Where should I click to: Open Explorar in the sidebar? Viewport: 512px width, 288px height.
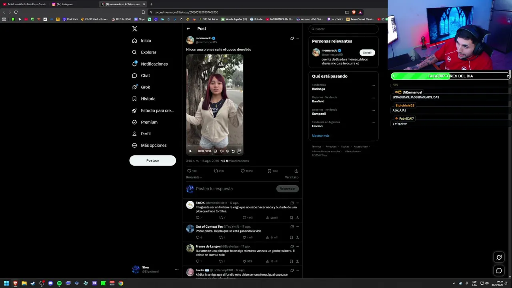click(x=144, y=52)
